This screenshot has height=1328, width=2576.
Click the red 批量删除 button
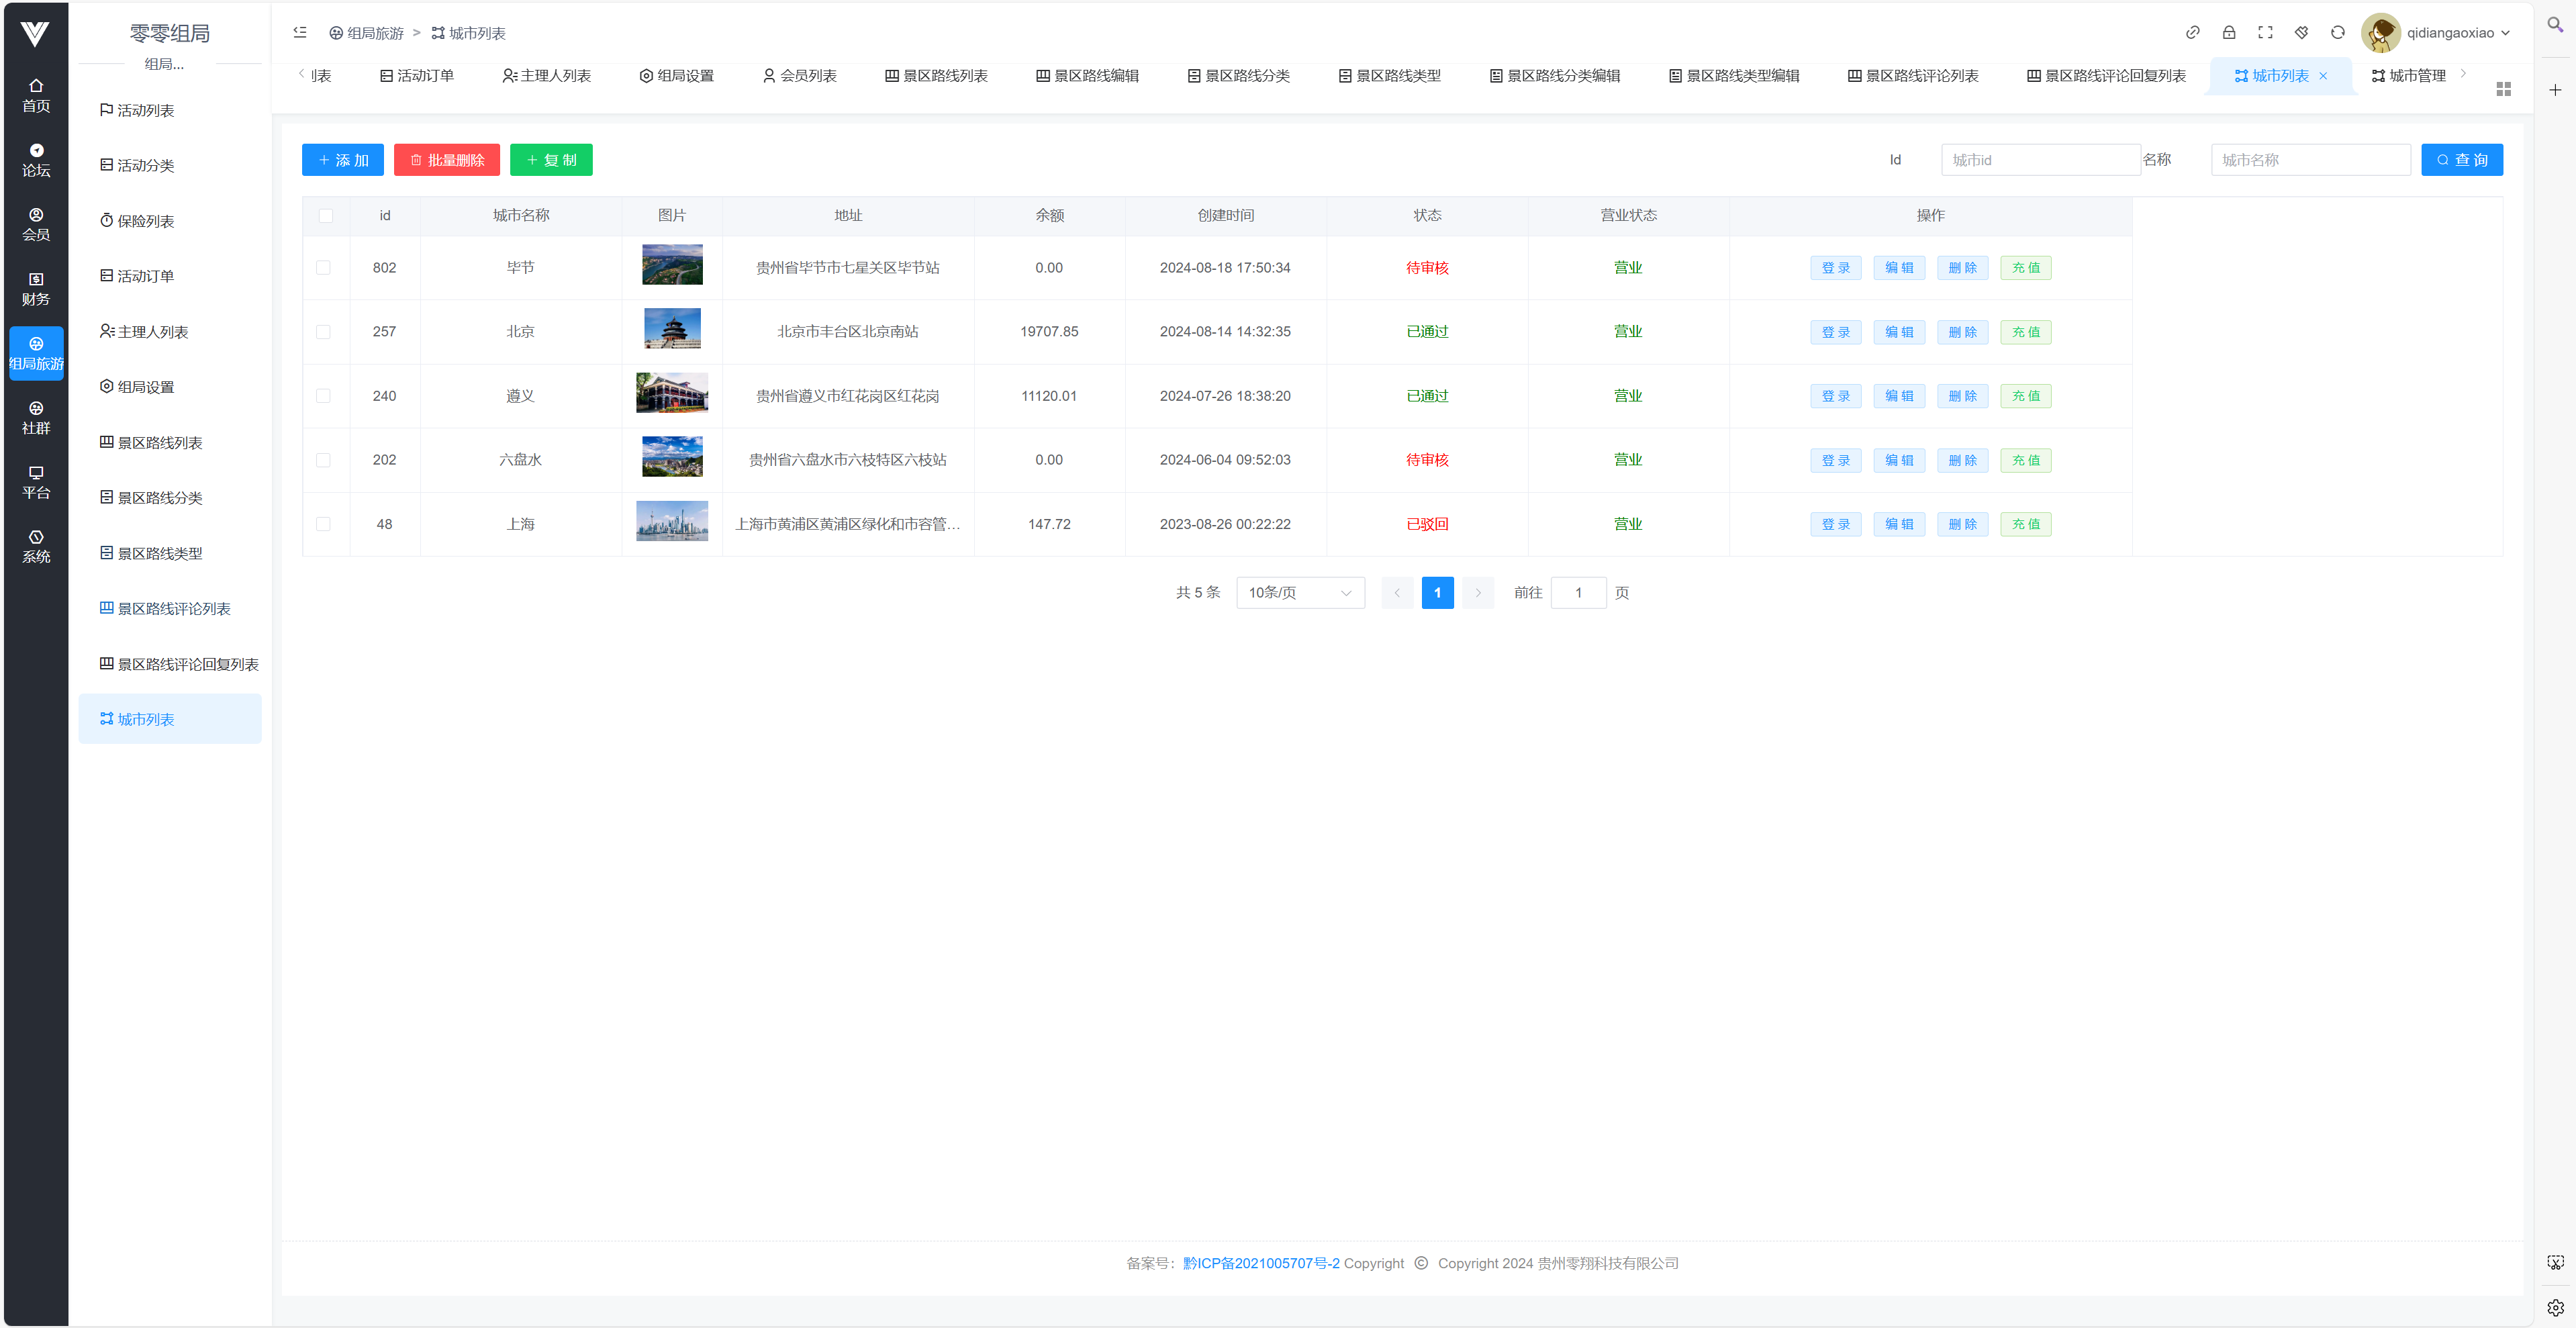click(x=446, y=160)
